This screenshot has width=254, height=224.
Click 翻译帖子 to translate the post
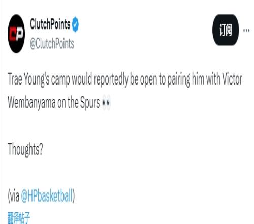coord(19,218)
